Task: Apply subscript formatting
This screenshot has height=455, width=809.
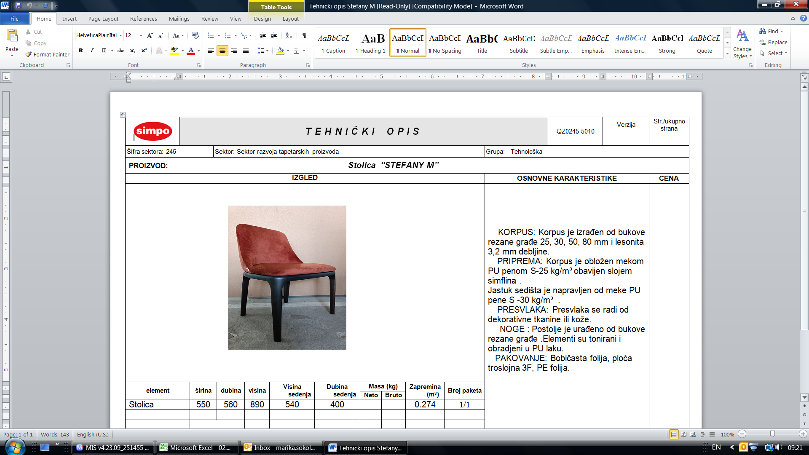Action: pos(132,51)
